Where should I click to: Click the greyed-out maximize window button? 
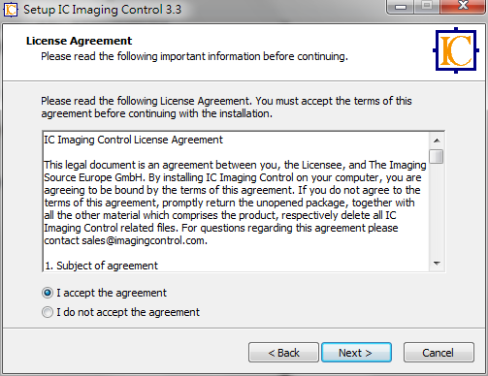(427, 6)
